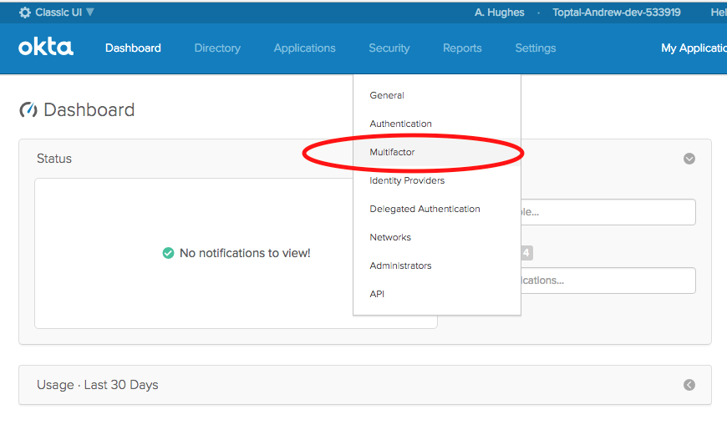This screenshot has height=445, width=727.
Task: Open General security settings
Action: (x=387, y=95)
